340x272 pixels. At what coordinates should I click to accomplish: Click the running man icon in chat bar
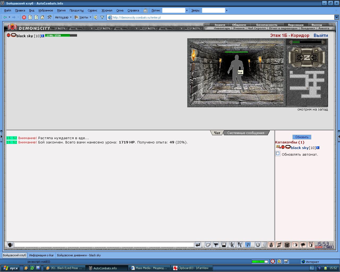point(232,245)
